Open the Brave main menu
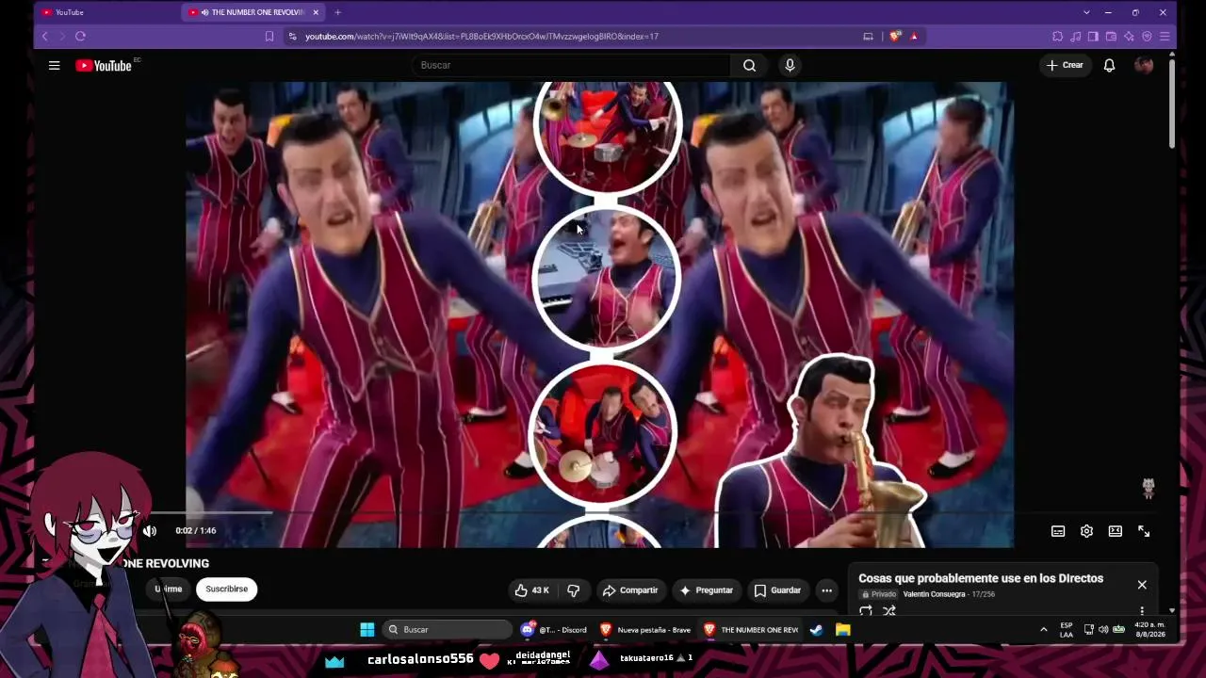The image size is (1206, 678). click(1165, 37)
